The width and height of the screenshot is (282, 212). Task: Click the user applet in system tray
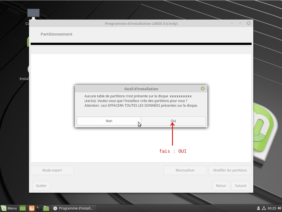click(259, 208)
